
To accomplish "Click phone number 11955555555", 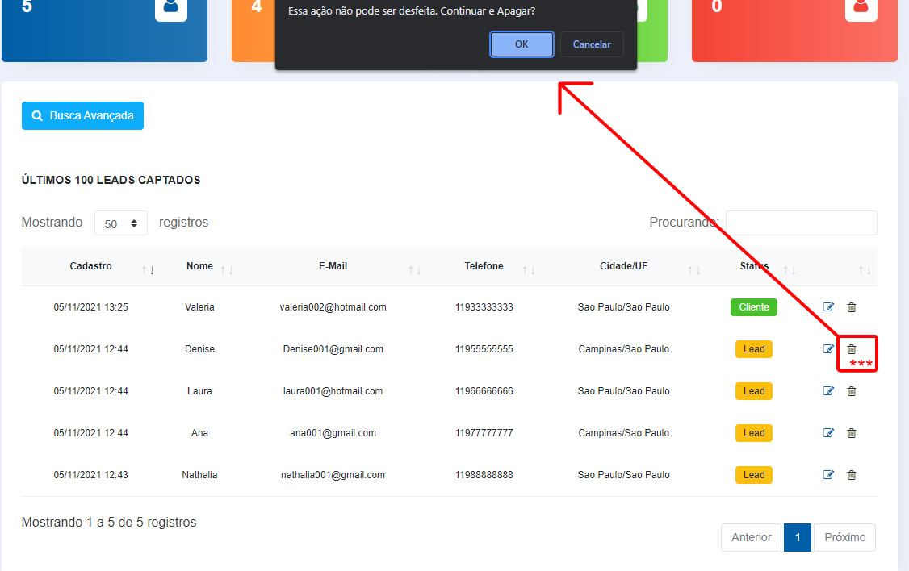I will click(x=484, y=348).
